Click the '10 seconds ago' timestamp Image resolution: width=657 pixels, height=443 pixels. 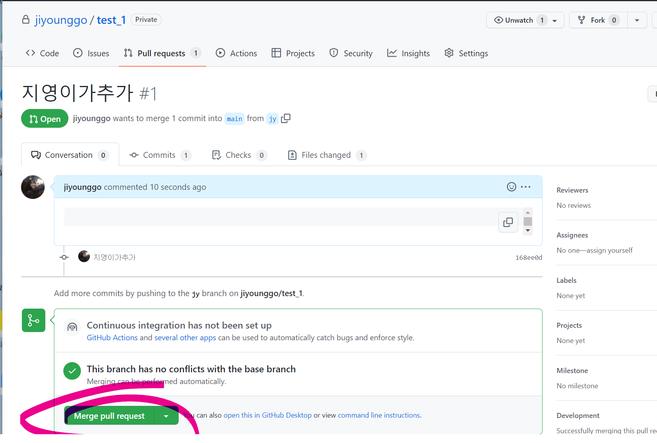click(x=178, y=187)
